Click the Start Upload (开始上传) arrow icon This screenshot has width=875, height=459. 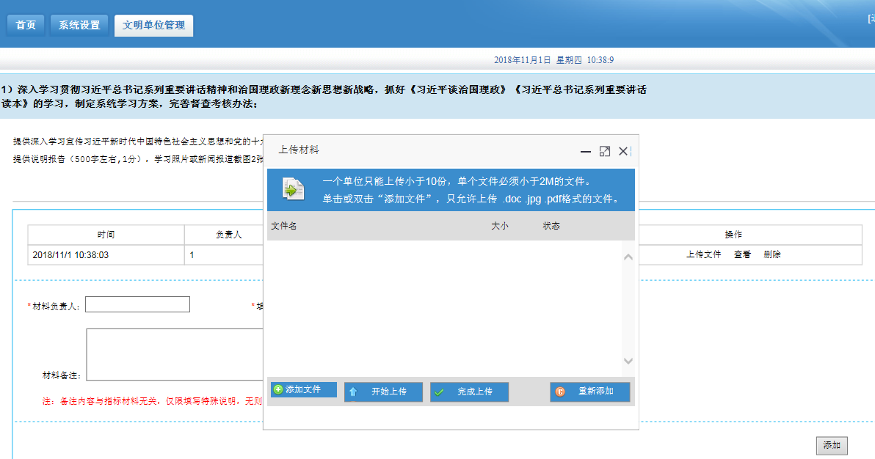(x=353, y=392)
